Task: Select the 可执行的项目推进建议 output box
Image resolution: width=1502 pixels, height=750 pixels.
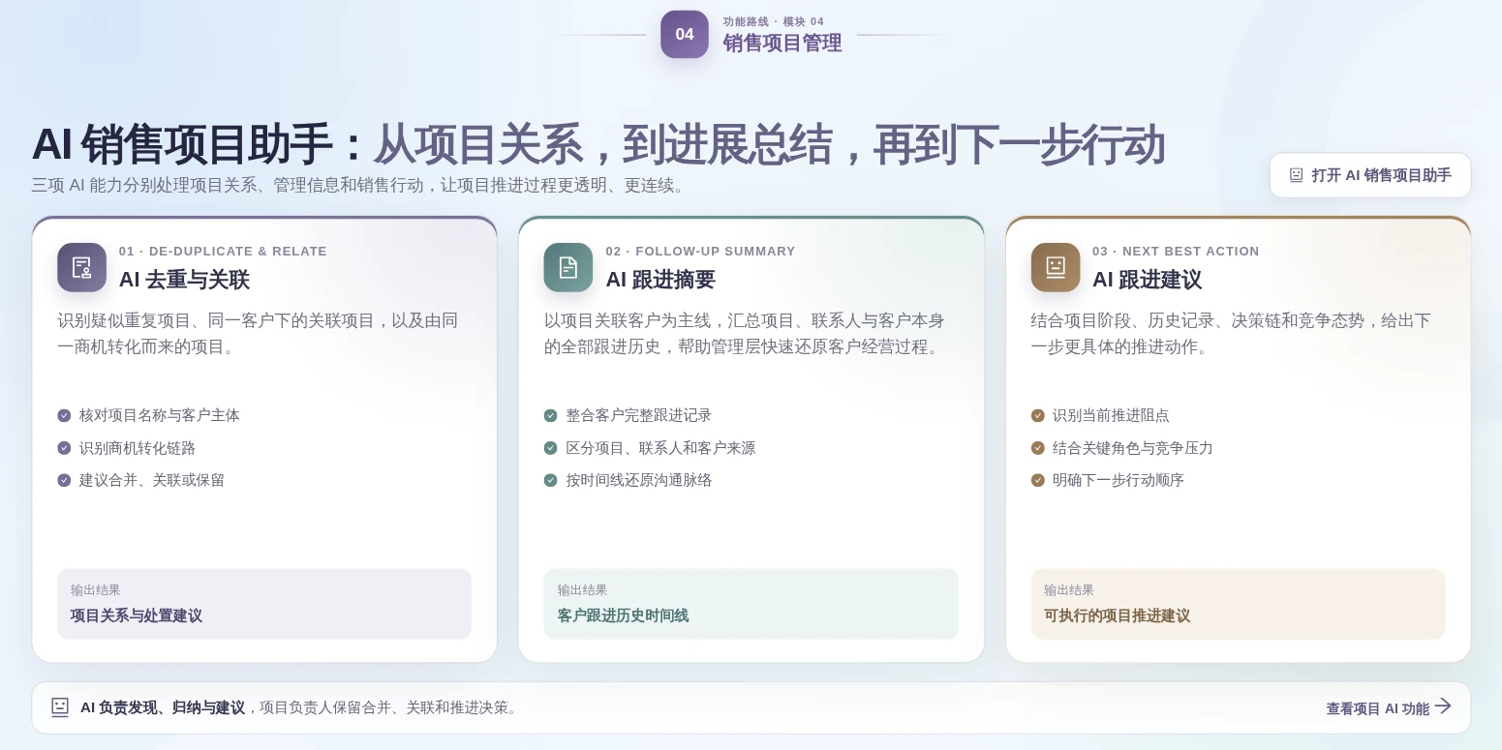Action: tap(1239, 604)
